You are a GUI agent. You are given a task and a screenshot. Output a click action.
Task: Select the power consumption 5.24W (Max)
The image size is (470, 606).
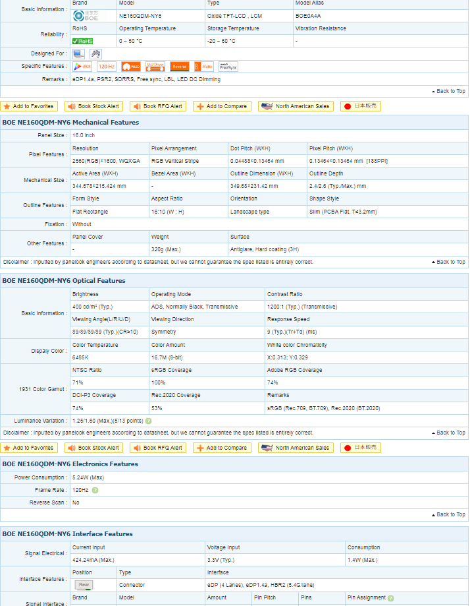click(x=88, y=477)
